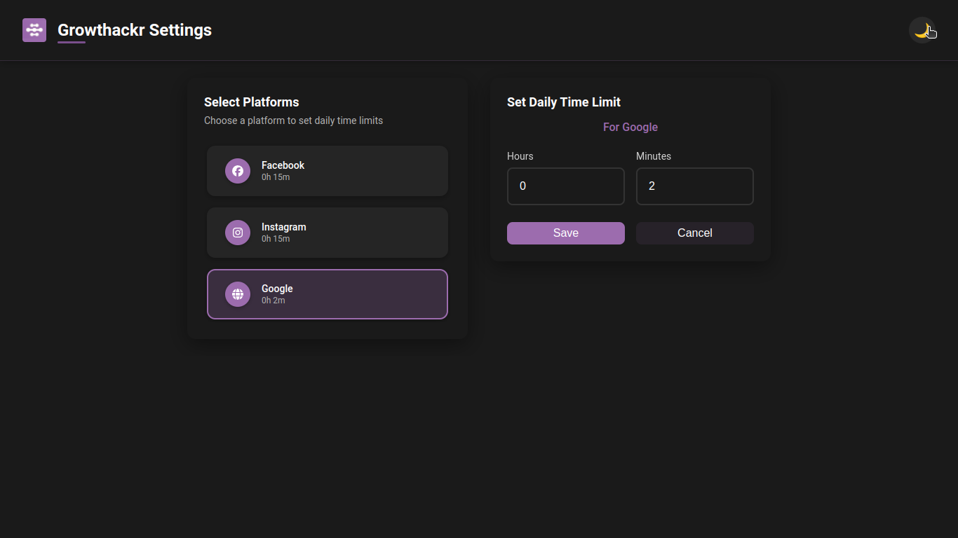The height and width of the screenshot is (538, 958).
Task: Click inside the Minutes input field
Action: [x=694, y=186]
